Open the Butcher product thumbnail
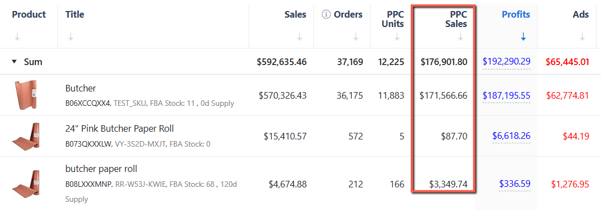 25,95
